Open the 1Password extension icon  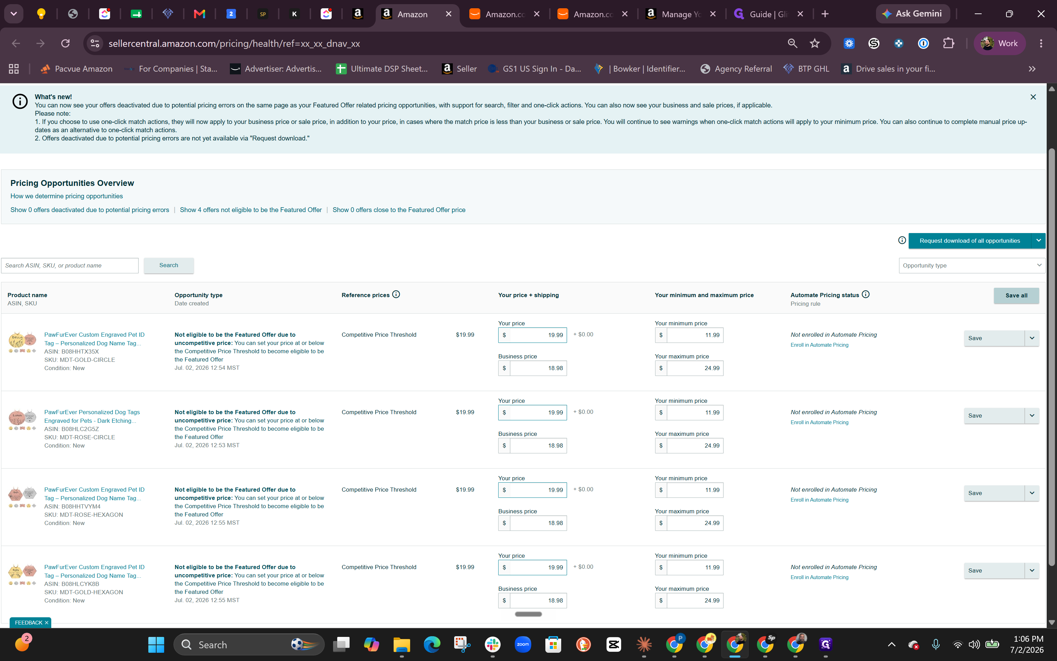[923, 43]
